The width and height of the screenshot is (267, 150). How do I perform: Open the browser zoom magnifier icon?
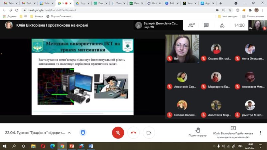coord(223,10)
